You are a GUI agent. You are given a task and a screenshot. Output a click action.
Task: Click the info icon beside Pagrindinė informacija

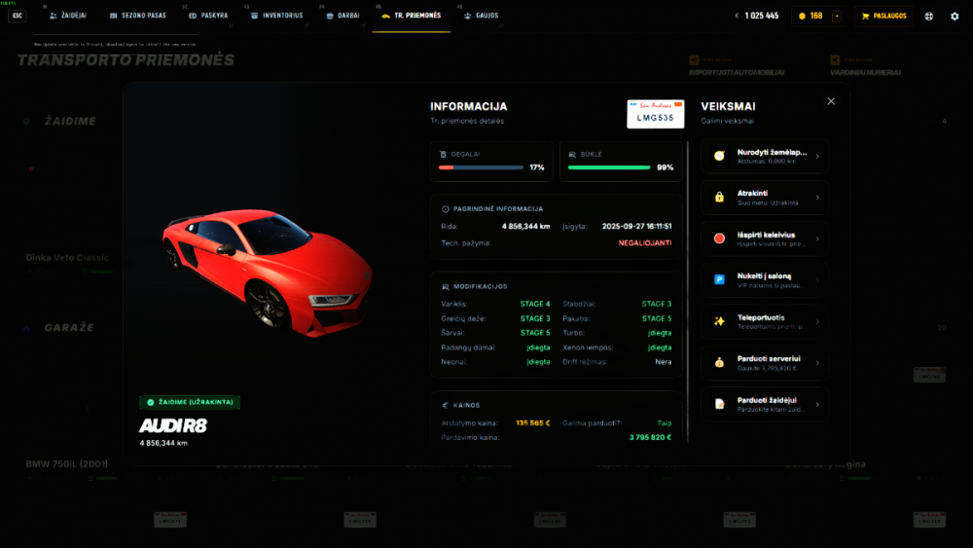[x=445, y=209]
